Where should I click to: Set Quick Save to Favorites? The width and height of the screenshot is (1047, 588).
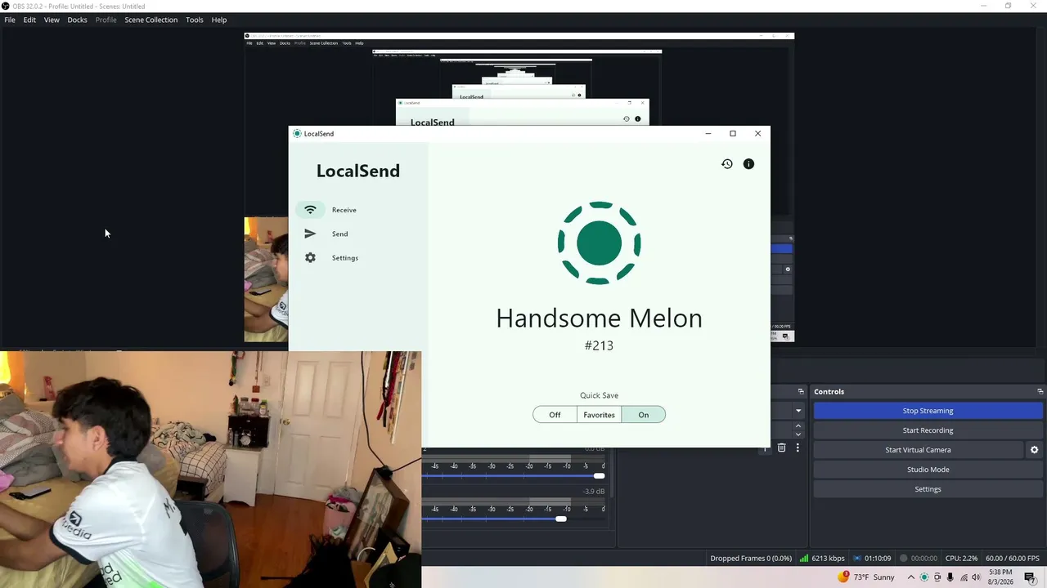click(599, 415)
